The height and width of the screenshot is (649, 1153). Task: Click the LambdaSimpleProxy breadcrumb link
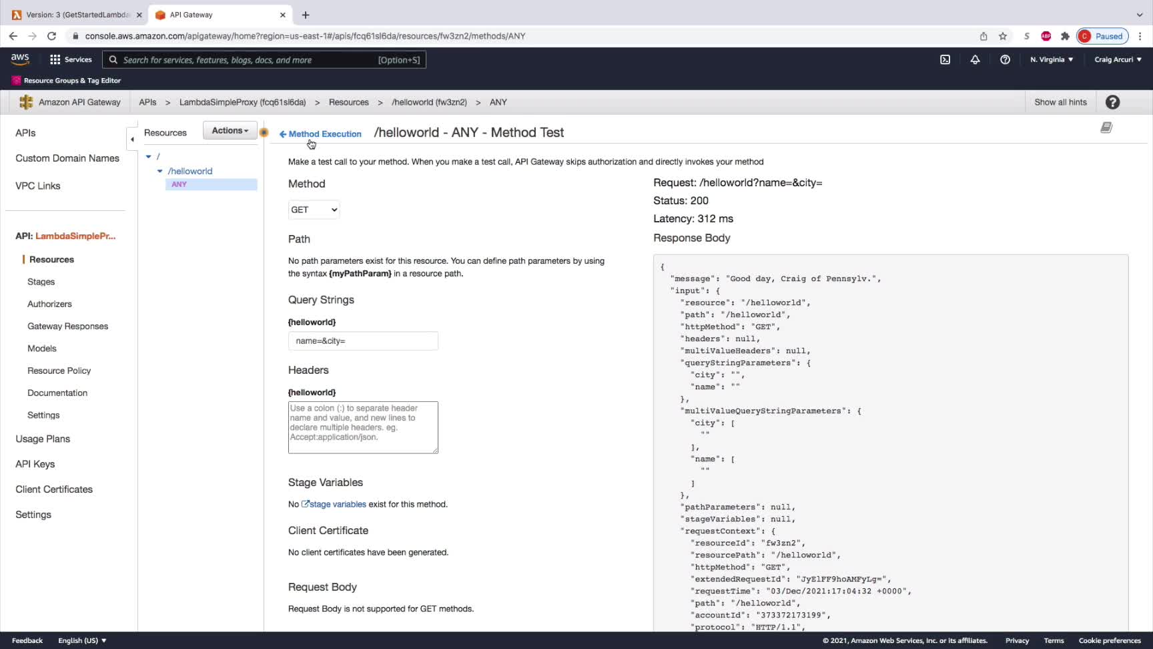(x=242, y=102)
